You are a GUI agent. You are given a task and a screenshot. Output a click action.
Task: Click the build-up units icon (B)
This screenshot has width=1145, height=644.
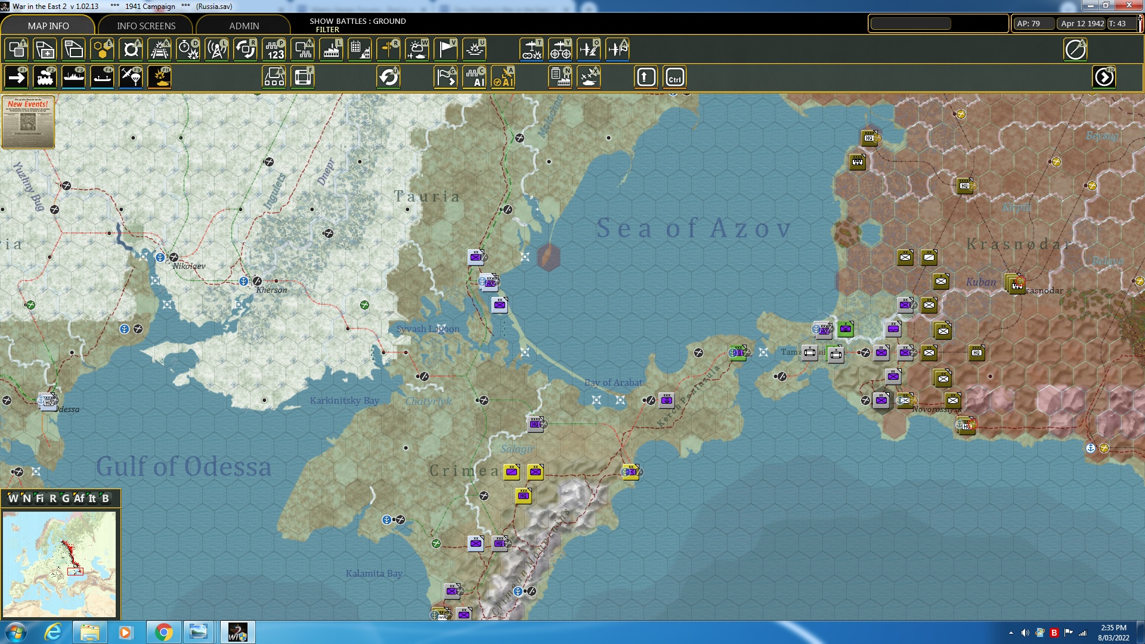tap(274, 78)
